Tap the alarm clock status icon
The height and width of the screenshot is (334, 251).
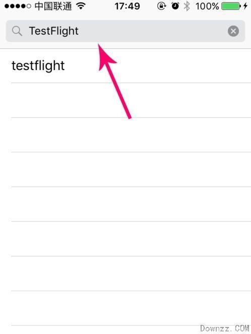pos(175,6)
